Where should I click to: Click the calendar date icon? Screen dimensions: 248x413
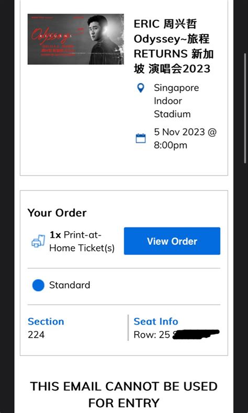tap(141, 139)
